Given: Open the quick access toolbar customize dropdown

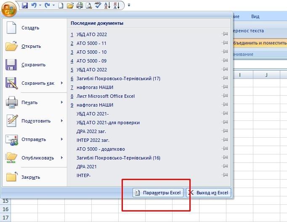Looking at the screenshot, I should point(129,5).
